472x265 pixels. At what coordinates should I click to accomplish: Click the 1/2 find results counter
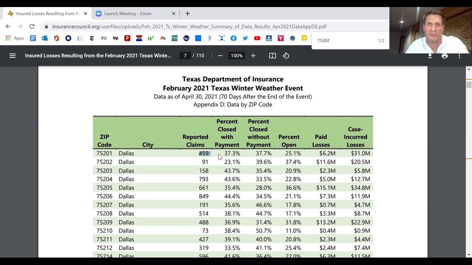pyautogui.click(x=381, y=41)
